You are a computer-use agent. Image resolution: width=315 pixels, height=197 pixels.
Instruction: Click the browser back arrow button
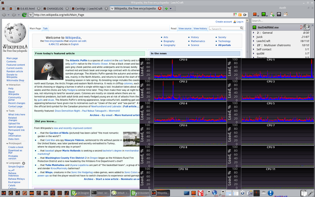(4, 15)
